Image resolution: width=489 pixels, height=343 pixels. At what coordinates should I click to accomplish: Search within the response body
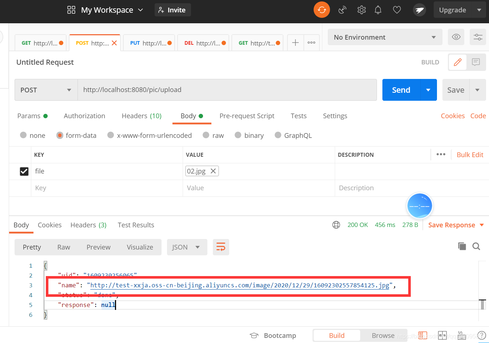[476, 246]
